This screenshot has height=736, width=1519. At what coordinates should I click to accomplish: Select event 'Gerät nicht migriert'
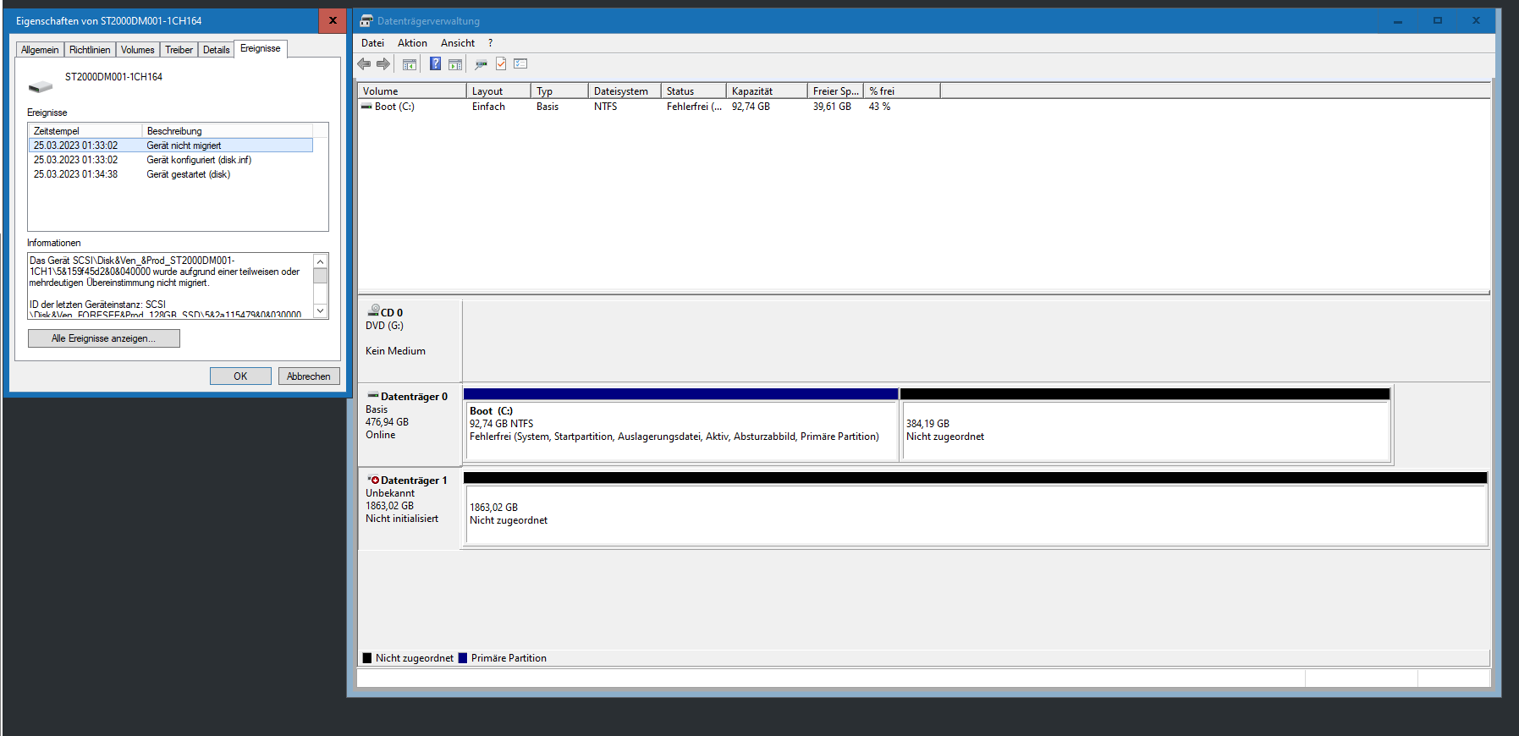[x=170, y=146]
